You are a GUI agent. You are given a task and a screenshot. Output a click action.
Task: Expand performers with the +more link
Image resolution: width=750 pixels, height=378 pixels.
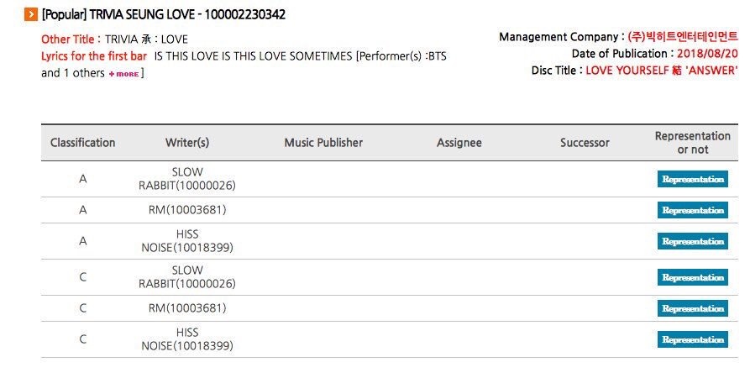124,74
